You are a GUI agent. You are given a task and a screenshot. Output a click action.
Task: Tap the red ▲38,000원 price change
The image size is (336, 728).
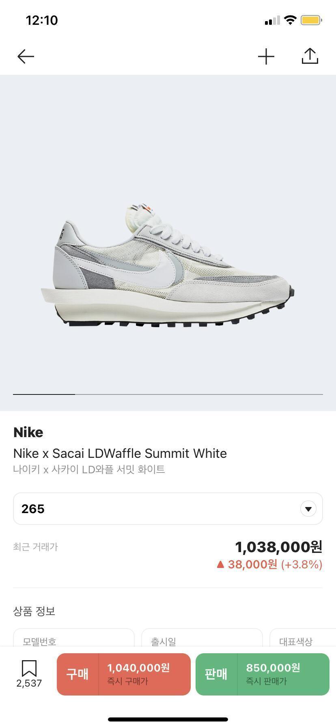269,564
